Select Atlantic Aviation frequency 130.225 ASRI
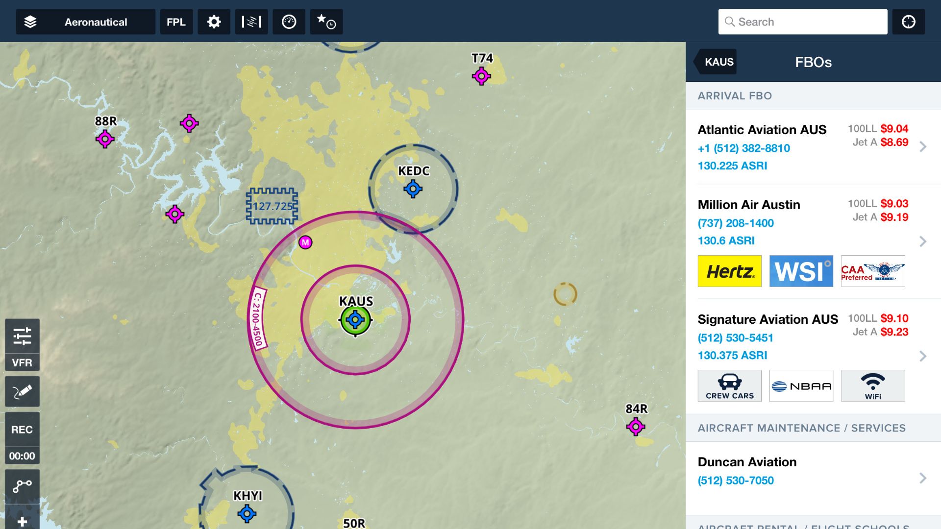Image resolution: width=941 pixels, height=529 pixels. click(x=732, y=166)
